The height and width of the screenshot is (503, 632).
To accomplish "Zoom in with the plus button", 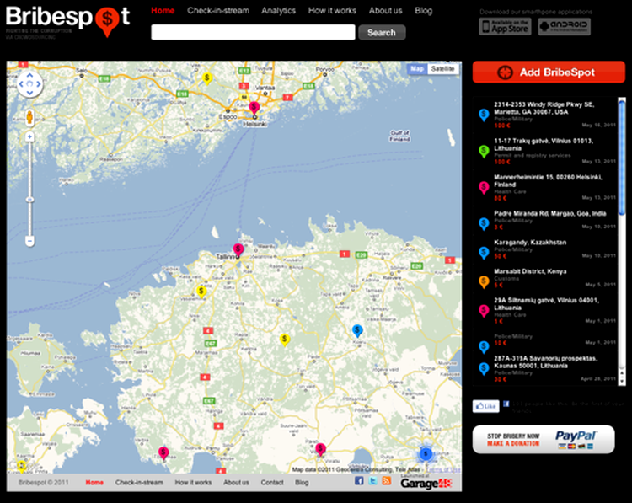I will [x=29, y=137].
